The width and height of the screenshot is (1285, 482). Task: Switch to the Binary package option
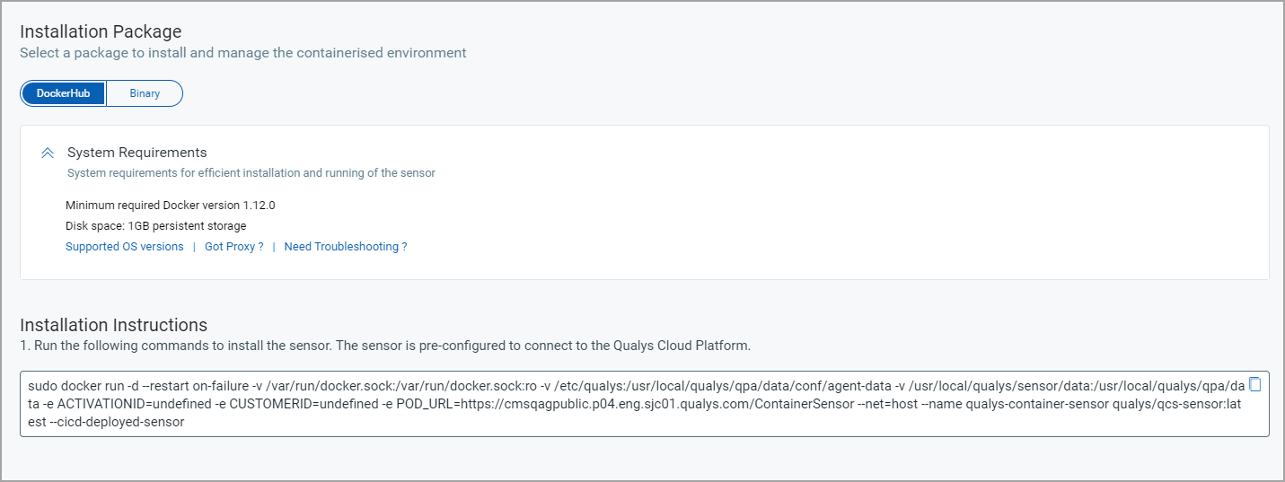(145, 93)
